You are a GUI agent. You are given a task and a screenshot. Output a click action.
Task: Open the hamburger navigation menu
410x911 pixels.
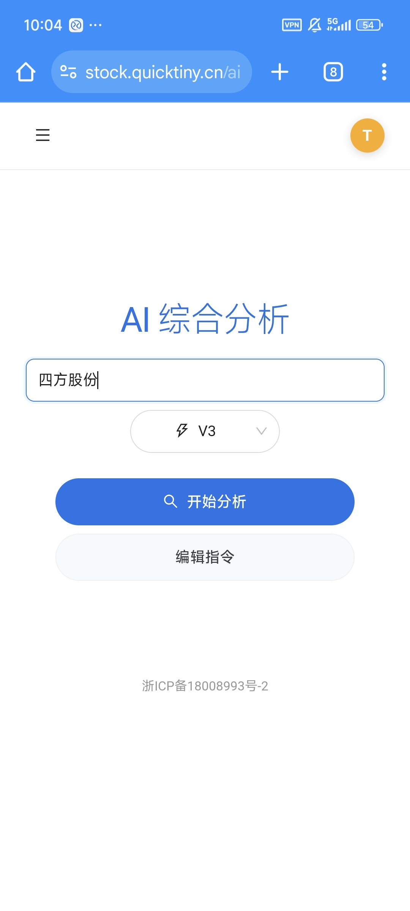(x=43, y=135)
